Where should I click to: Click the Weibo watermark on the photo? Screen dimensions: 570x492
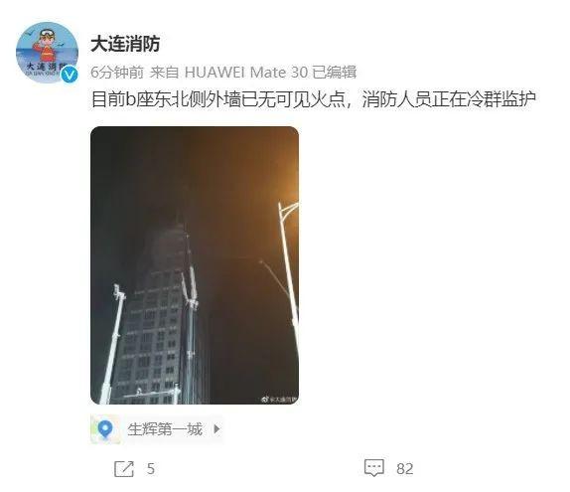(x=279, y=400)
